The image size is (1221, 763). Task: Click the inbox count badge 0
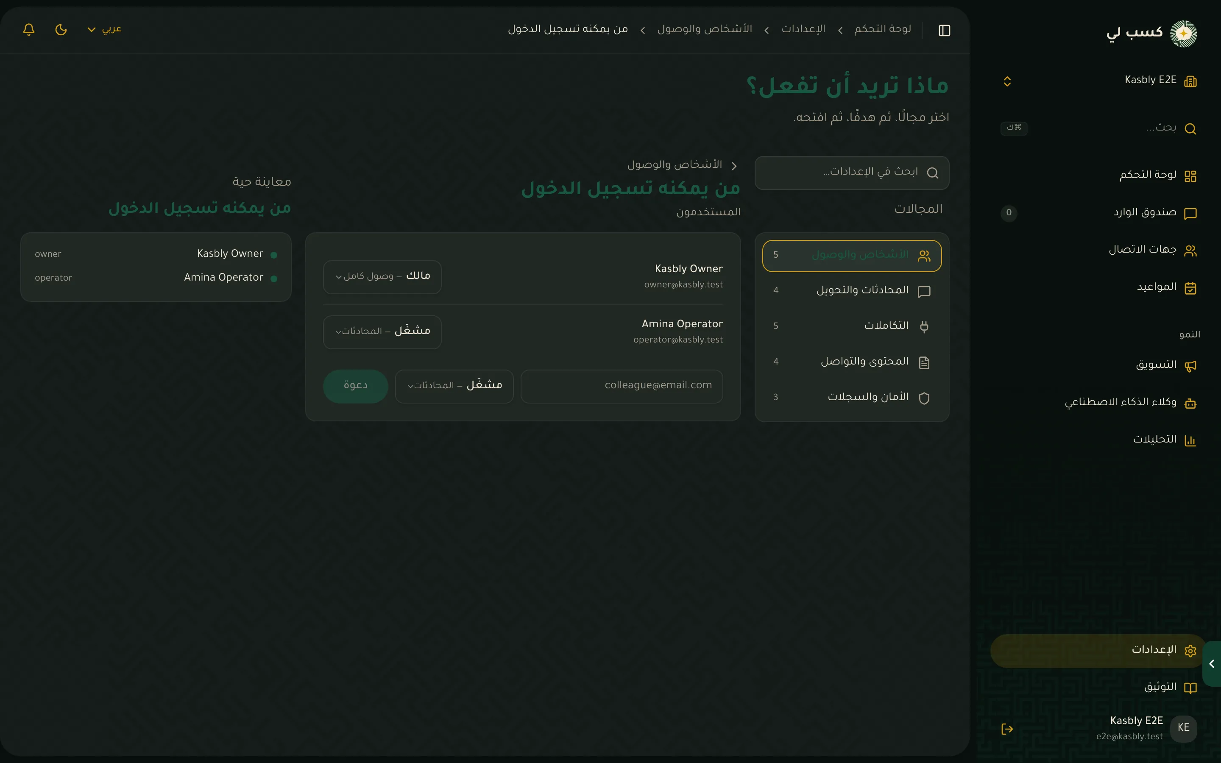(x=1009, y=213)
